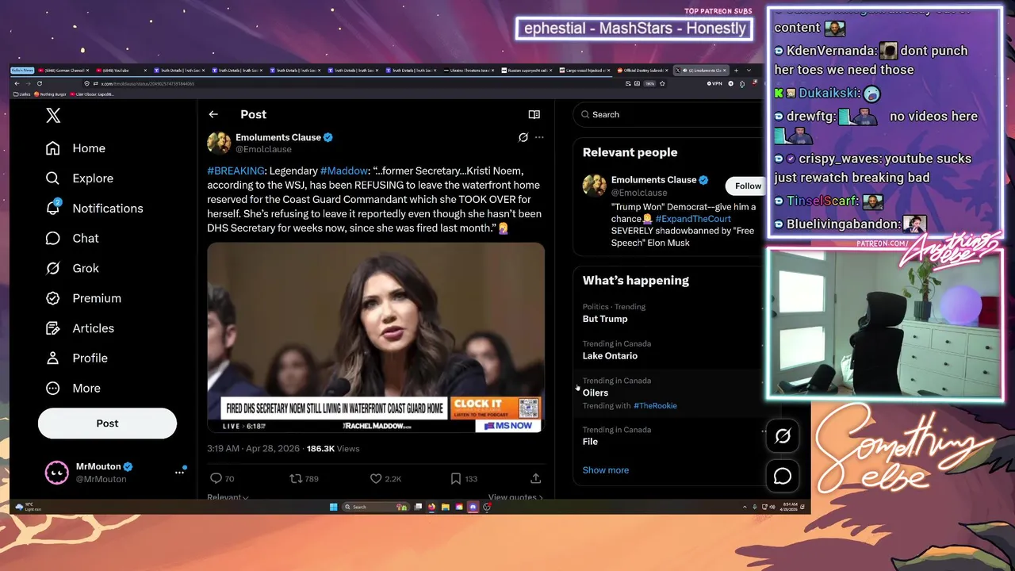Click the X logo icon
The width and height of the screenshot is (1015, 571).
click(x=53, y=116)
